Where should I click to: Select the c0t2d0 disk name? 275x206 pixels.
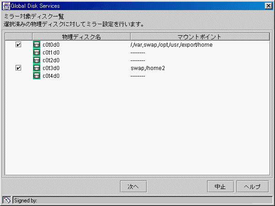(x=51, y=60)
